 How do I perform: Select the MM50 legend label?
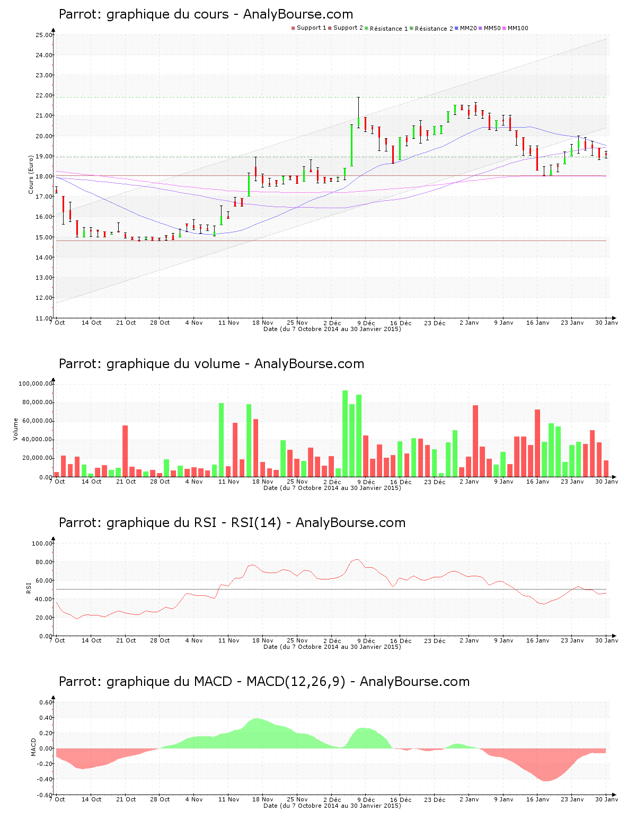(x=492, y=28)
